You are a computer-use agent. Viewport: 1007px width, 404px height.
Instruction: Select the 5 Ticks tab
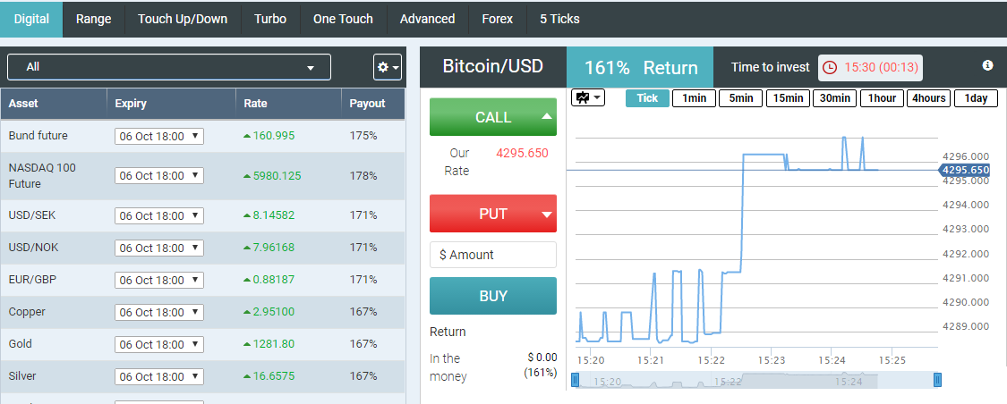(x=560, y=19)
